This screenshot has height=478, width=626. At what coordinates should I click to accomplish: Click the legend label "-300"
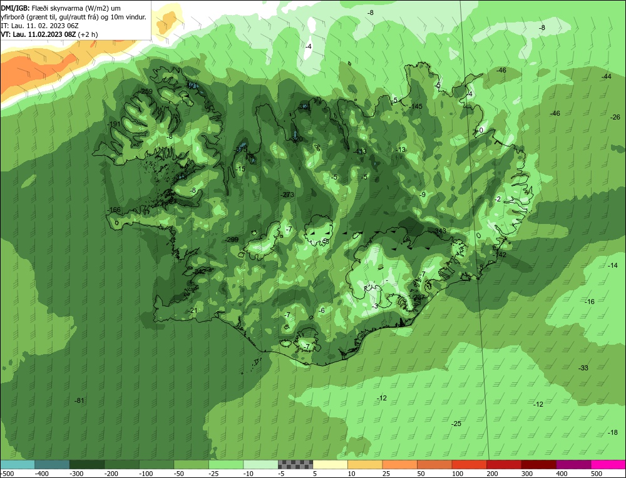click(76, 474)
